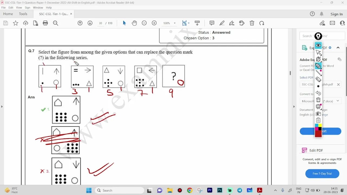Screen dimensions: 347x195
Task: Expand the left navigation pane arrow
Action: click(x=2, y=106)
